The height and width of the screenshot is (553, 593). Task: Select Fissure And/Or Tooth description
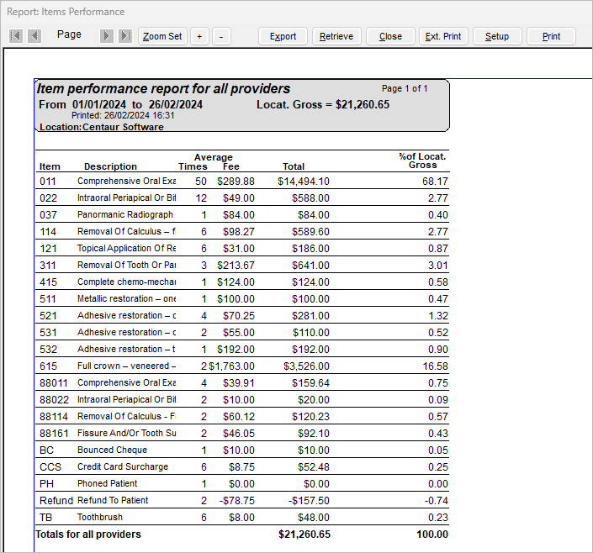[127, 433]
